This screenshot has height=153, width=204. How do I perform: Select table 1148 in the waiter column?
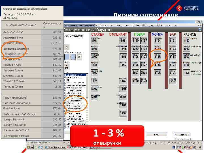click(x=123, y=49)
